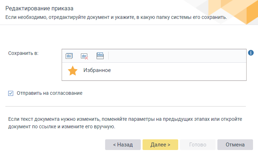The image size is (258, 155).
Task: Click the greyed-out Готово button
Action: point(198,145)
